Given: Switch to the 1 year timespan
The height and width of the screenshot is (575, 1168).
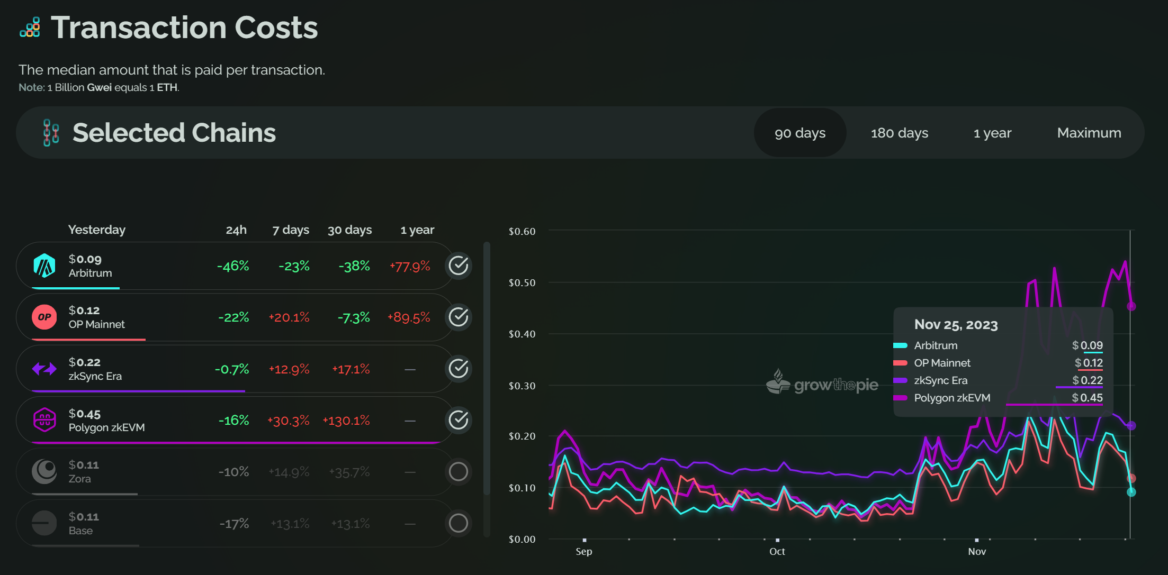Looking at the screenshot, I should click(992, 133).
